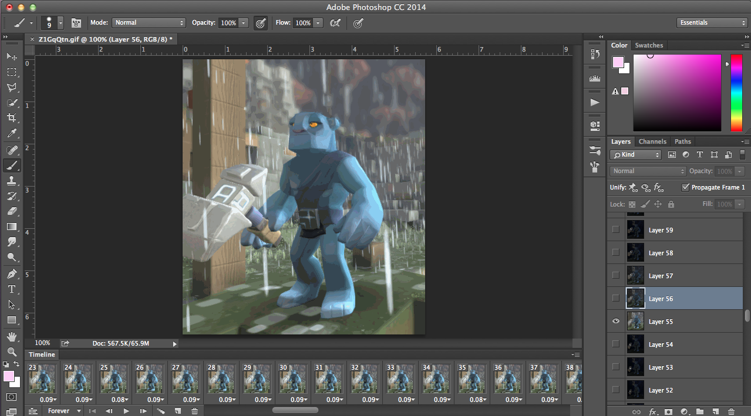
Task: Toggle layer filtering switch on or off
Action: [742, 154]
